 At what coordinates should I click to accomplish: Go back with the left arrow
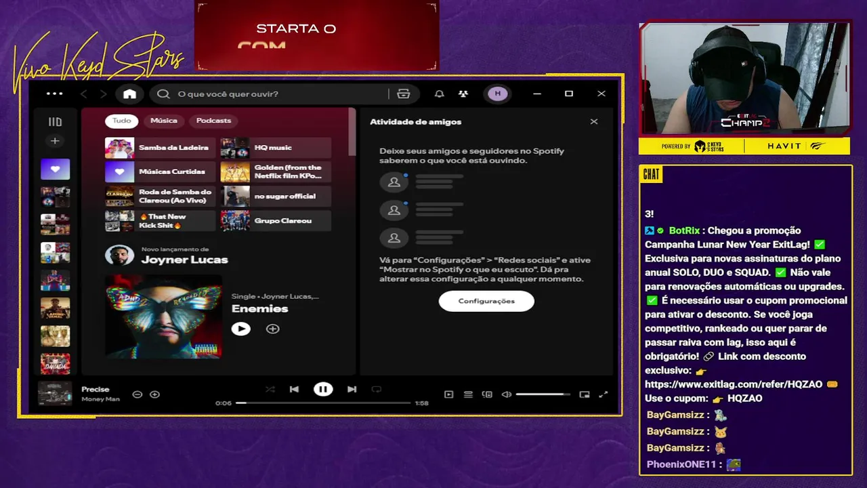point(84,94)
